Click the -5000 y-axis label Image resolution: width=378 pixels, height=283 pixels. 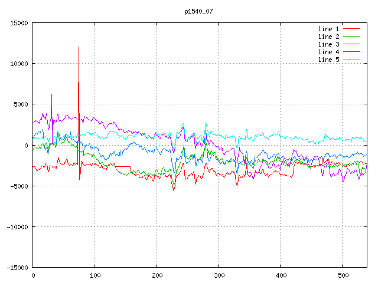[x=19, y=186]
